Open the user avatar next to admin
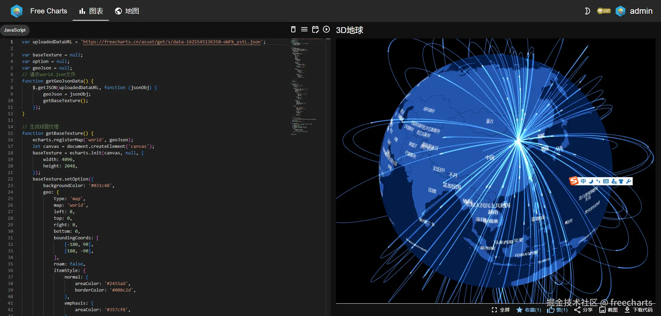The image size is (661, 316). 620,11
